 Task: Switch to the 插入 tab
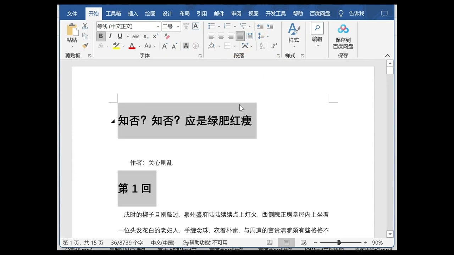(133, 13)
